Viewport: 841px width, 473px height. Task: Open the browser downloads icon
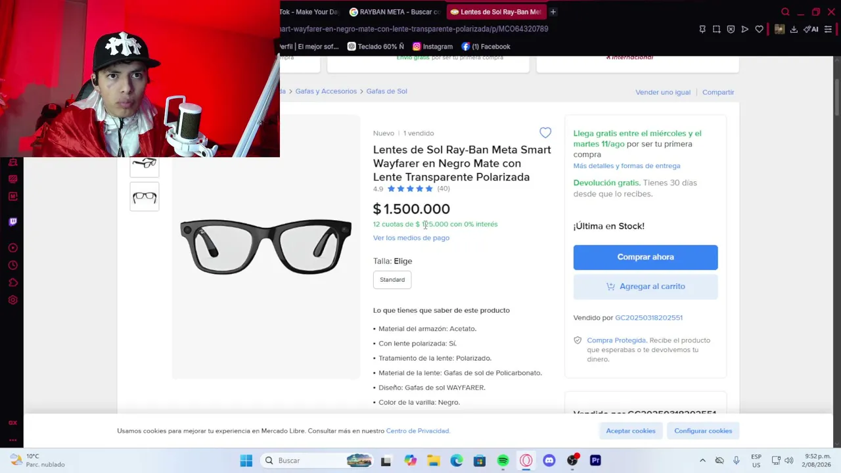[794, 29]
